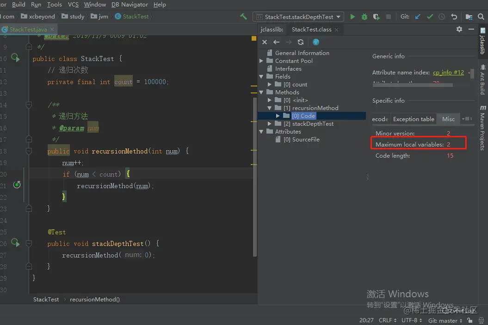The image size is (488, 325).
Task: Open the Ant Build tool window
Action: 483,80
